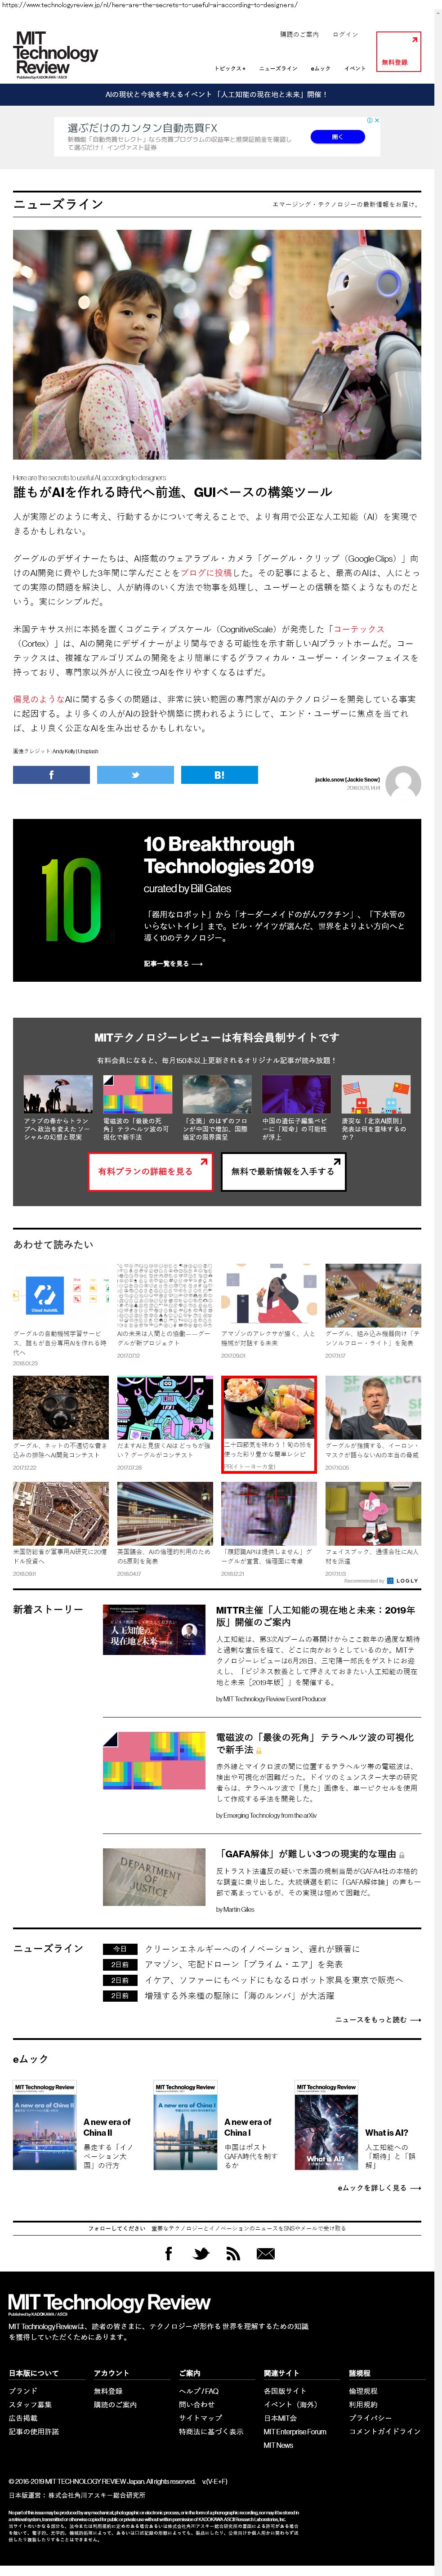Click the email newsletter envelope icon
Viewport: 442px width, 2576px height.
[265, 2253]
